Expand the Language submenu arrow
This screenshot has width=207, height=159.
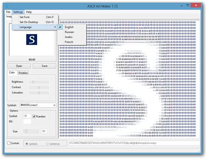coord(55,27)
